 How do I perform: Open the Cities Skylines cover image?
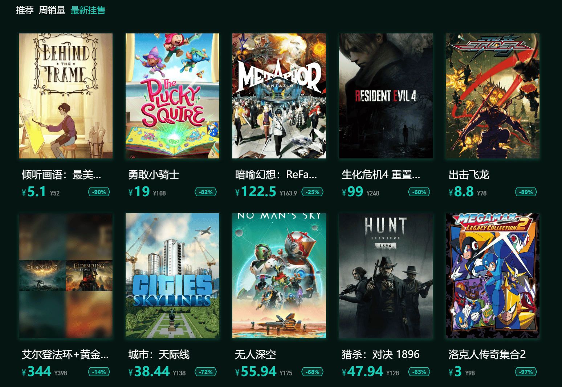pos(172,276)
